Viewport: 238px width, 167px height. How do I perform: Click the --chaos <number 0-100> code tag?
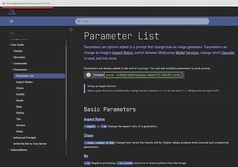pos(99,143)
